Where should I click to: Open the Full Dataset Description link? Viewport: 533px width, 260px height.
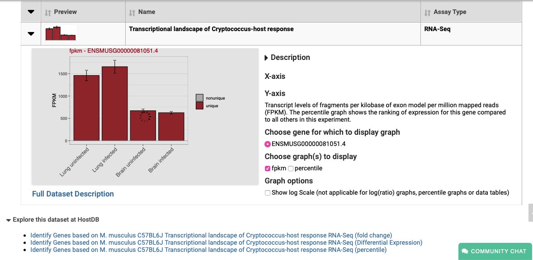73,194
